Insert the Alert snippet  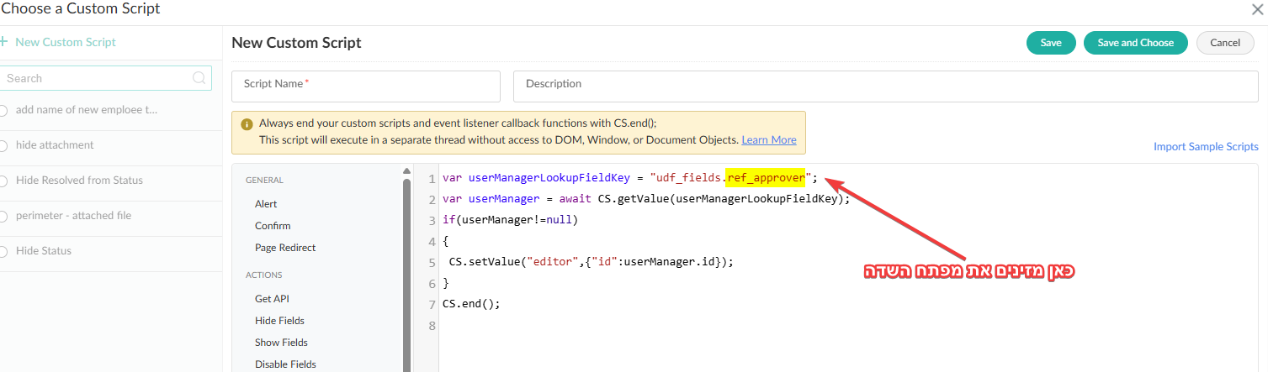266,204
